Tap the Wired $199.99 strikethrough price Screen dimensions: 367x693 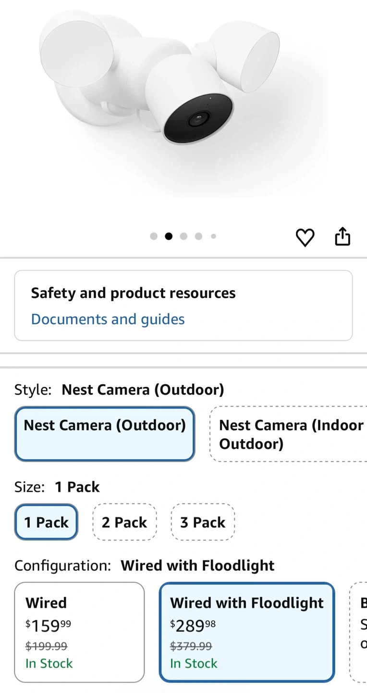coord(46,646)
